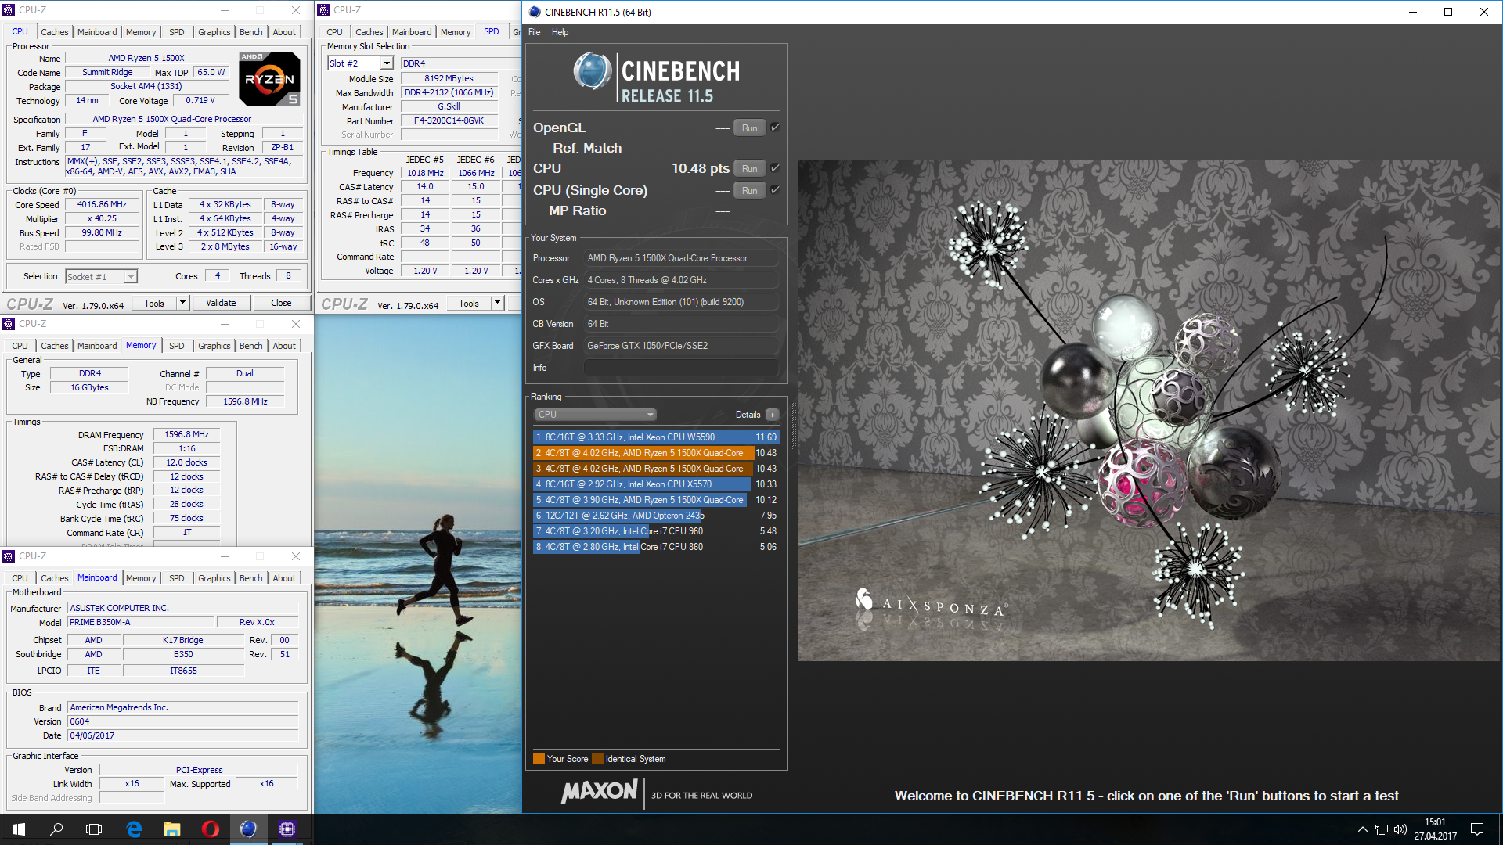Click the brown Identical System legend swatch
The width and height of the screenshot is (1503, 845).
(598, 759)
